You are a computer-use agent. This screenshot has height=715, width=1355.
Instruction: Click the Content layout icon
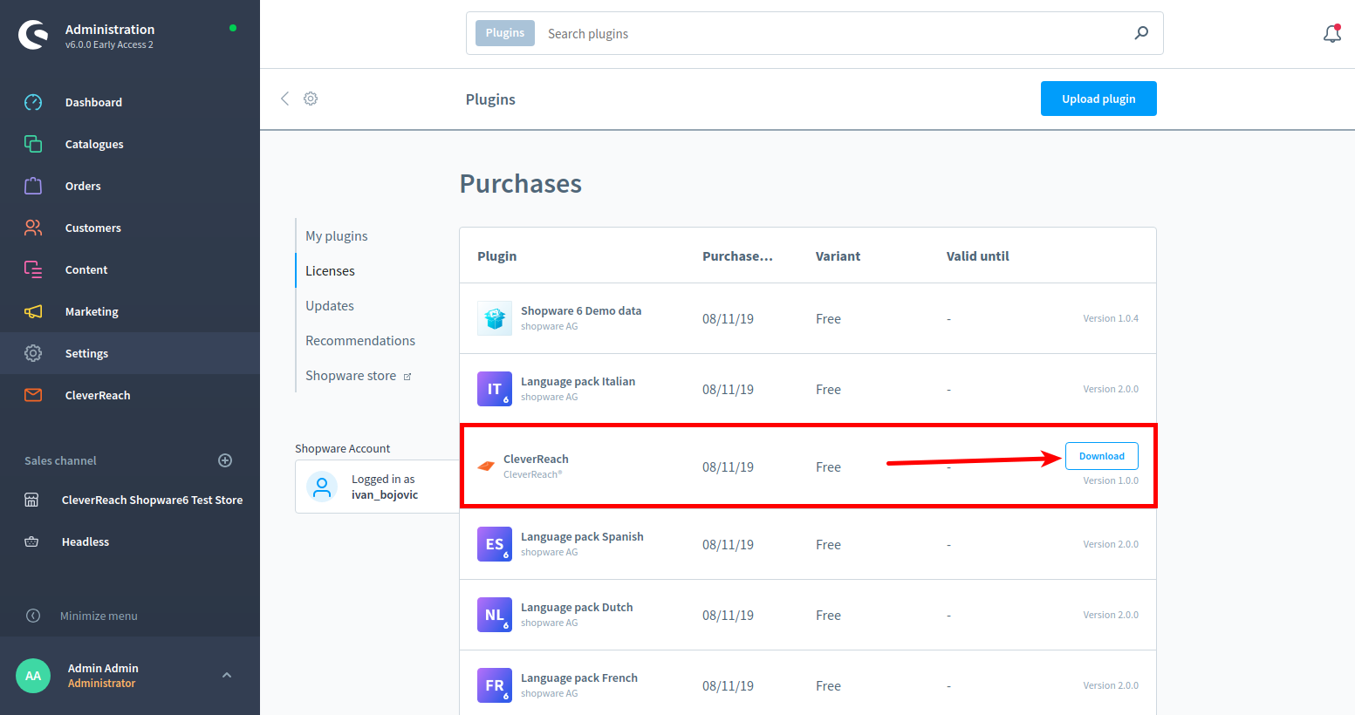(x=33, y=269)
